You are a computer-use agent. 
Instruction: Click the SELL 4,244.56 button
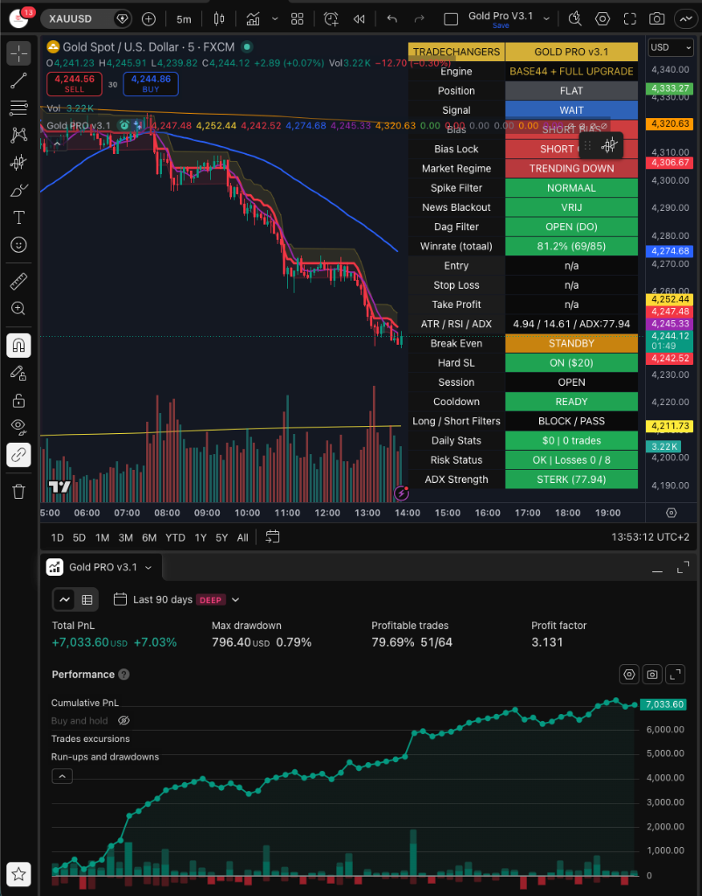(x=74, y=84)
